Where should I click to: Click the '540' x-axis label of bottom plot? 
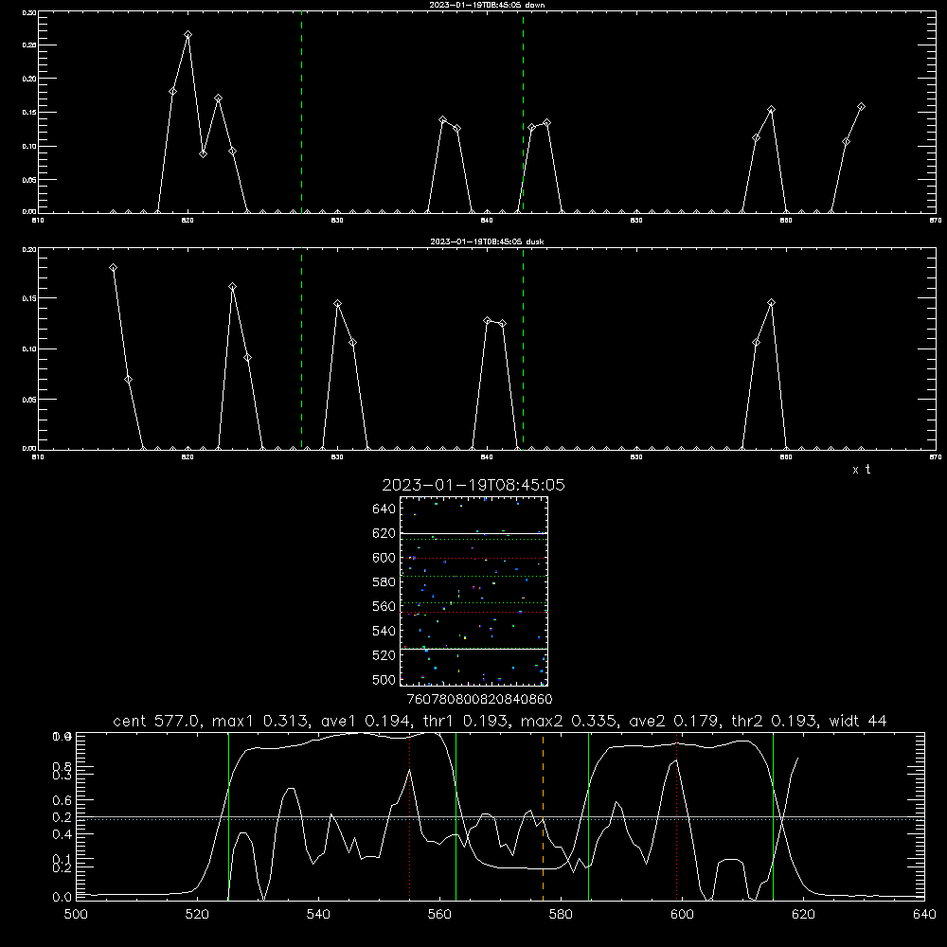click(x=318, y=915)
